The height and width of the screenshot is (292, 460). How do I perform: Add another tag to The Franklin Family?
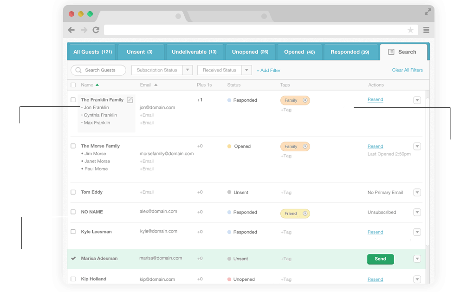click(x=286, y=110)
